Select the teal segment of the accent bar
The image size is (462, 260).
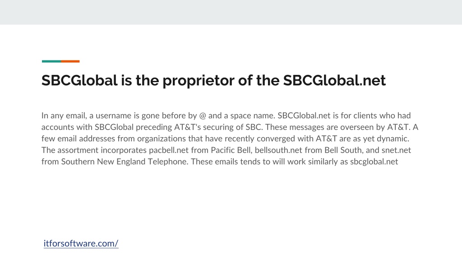coord(51,61)
